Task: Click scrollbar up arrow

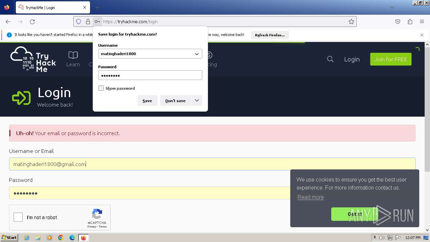Action: [427, 44]
